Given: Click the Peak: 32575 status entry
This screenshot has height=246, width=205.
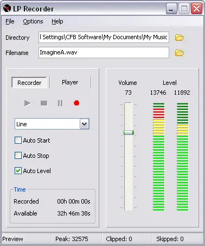Looking at the screenshot, I should (72, 239).
